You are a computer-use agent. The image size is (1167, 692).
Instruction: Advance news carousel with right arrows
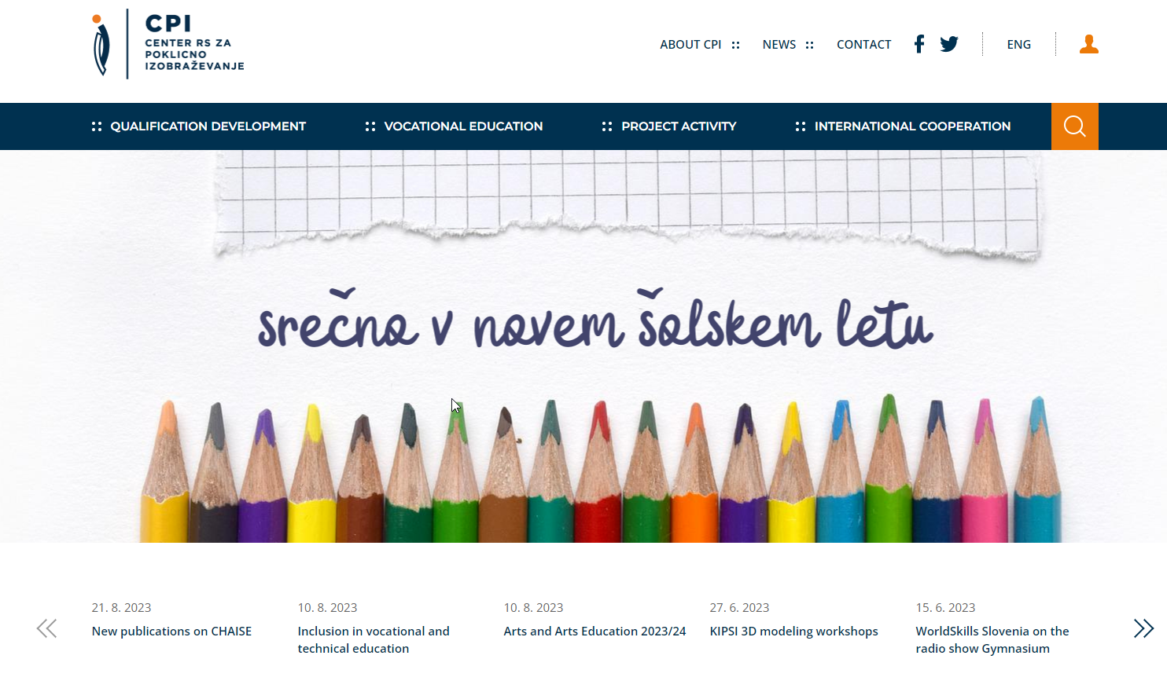point(1143,628)
